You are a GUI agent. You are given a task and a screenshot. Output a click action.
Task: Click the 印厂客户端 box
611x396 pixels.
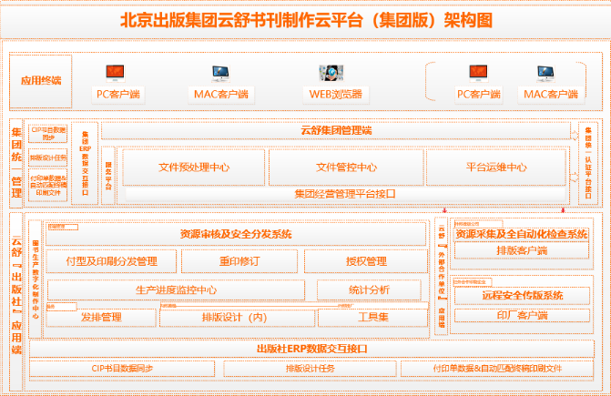(x=522, y=315)
